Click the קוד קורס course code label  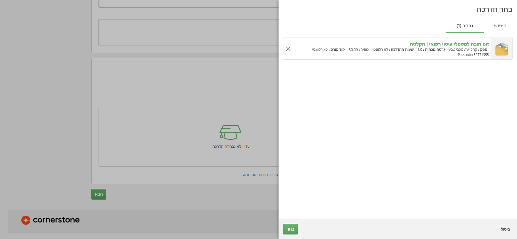point(328,50)
